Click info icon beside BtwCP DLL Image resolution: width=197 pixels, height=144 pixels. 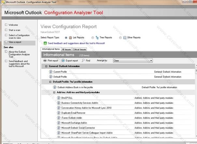(x=59, y=98)
